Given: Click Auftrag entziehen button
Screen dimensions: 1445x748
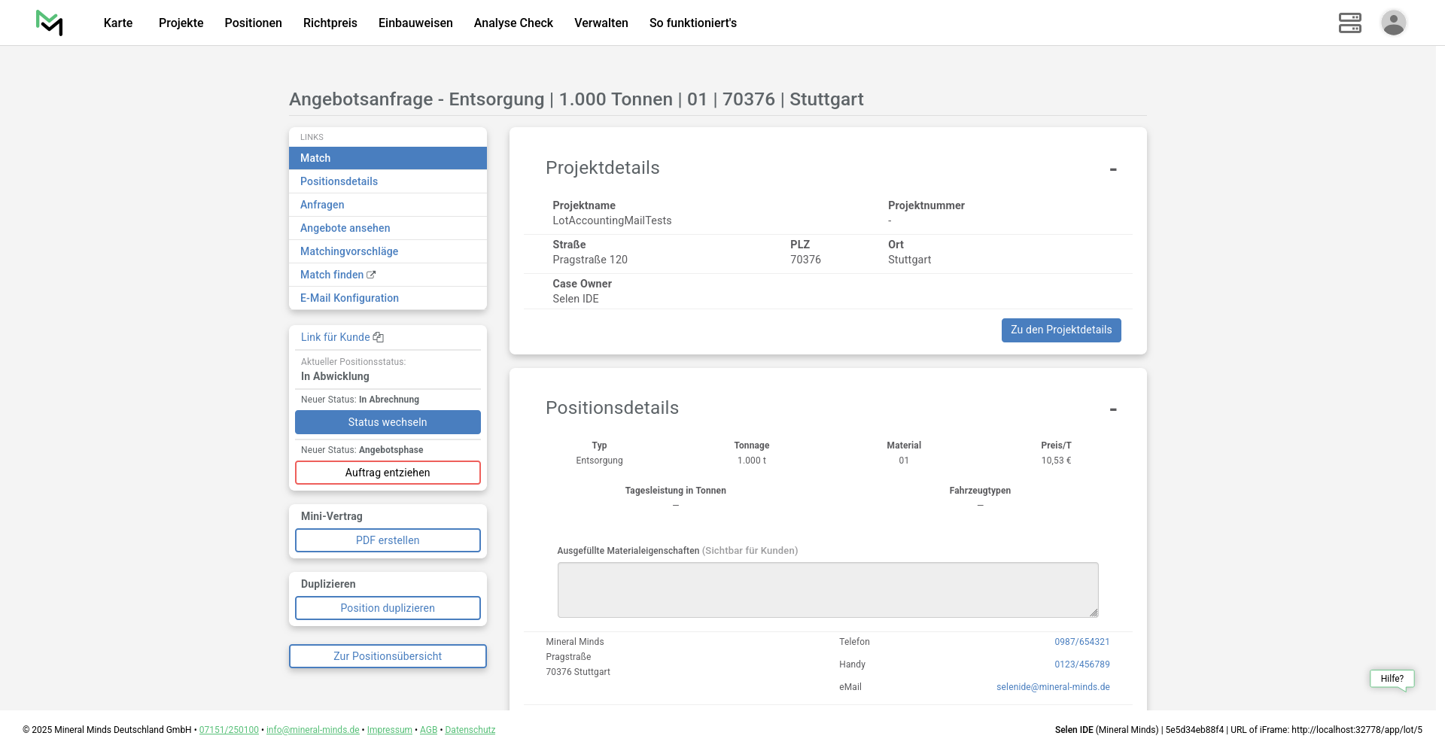Looking at the screenshot, I should pyautogui.click(x=388, y=473).
